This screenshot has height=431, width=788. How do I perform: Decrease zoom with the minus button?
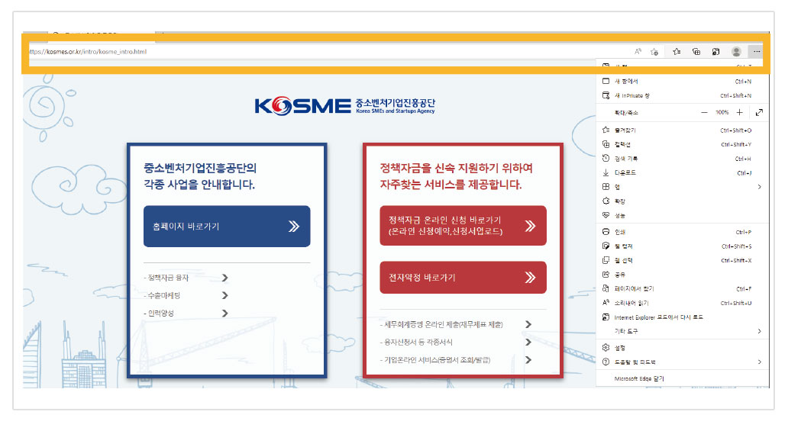[704, 113]
